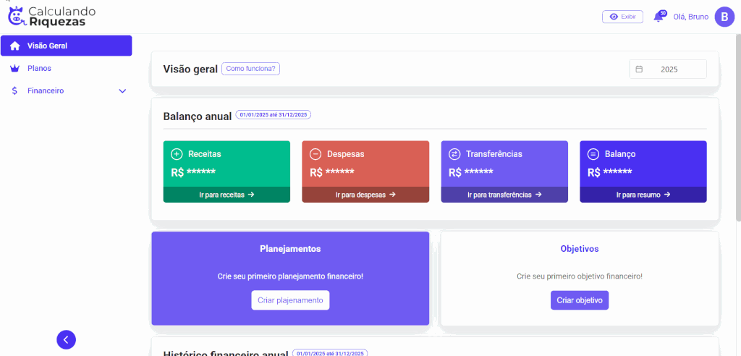Click the plus icon on Receitas card

pyautogui.click(x=177, y=154)
